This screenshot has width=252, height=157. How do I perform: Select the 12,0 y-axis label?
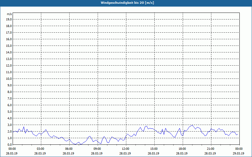coord(9,66)
